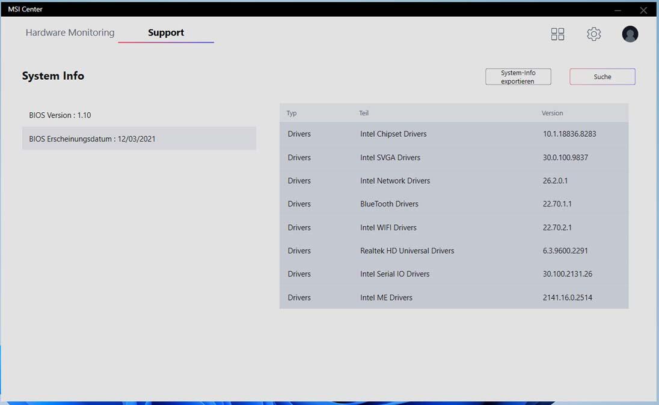Click Drivers type cell in Realtek HD row
The width and height of the screenshot is (659, 405).
(x=299, y=251)
